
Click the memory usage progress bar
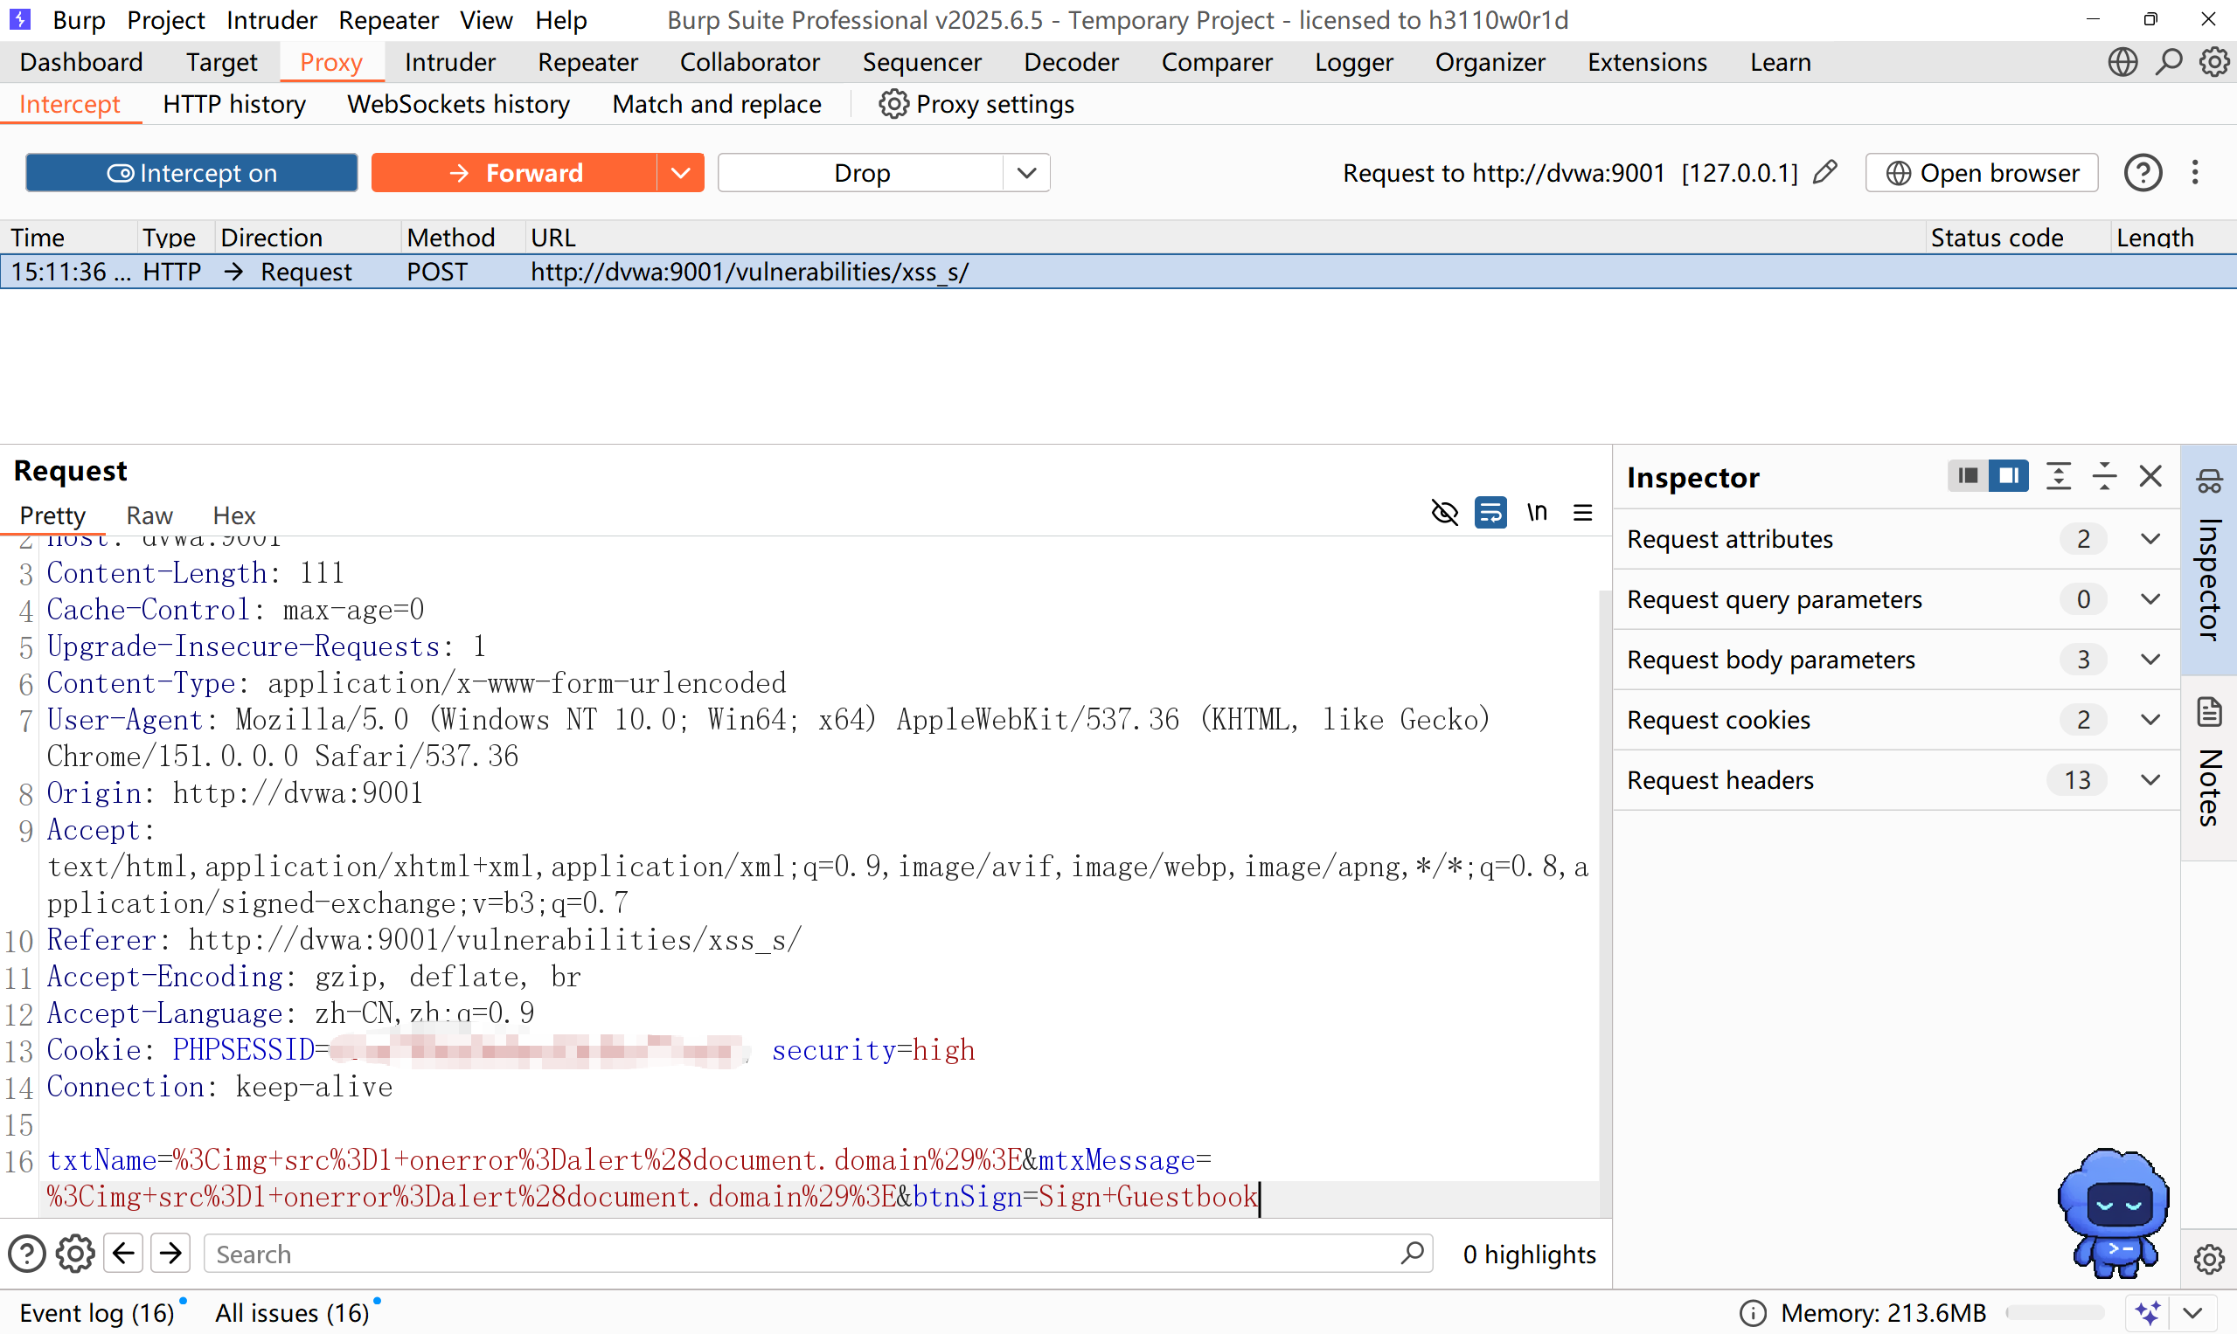coord(2055,1312)
